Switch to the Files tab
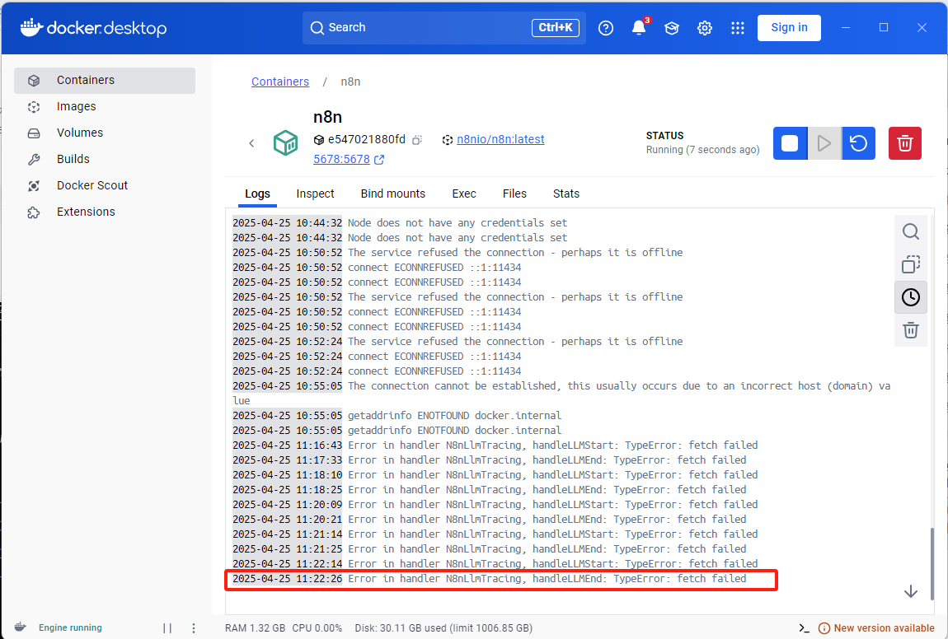948x639 pixels. coord(514,194)
